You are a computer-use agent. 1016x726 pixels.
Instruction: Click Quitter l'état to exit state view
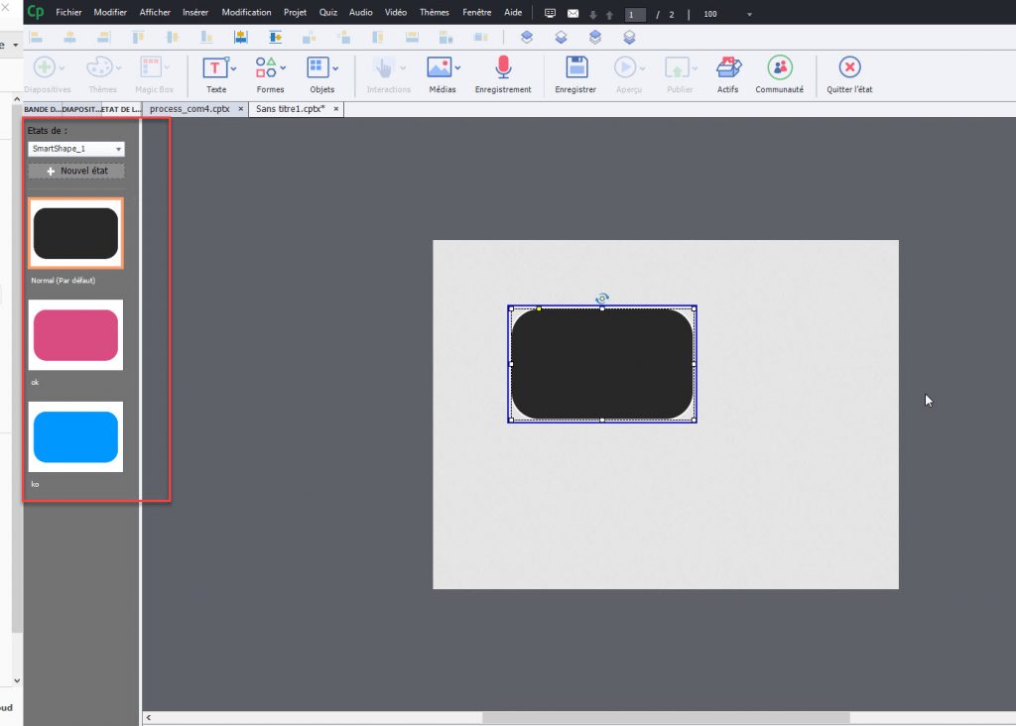(849, 75)
